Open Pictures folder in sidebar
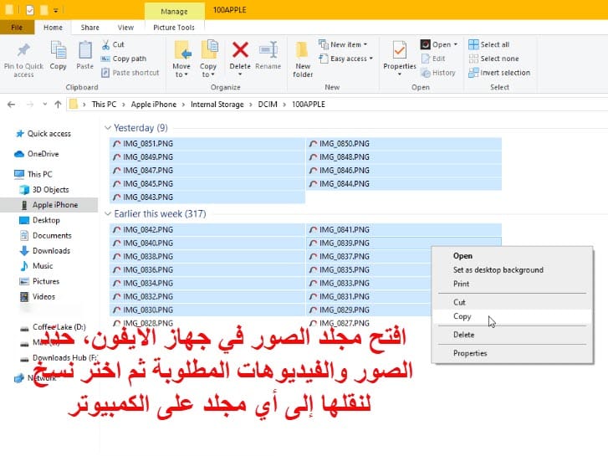Image resolution: width=608 pixels, height=456 pixels. pyautogui.click(x=39, y=281)
